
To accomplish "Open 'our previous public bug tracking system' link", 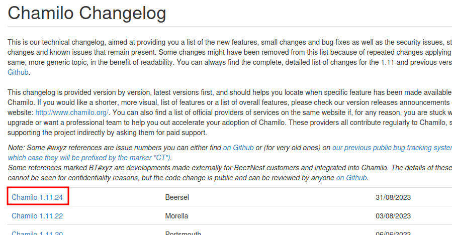I will tap(392, 148).
